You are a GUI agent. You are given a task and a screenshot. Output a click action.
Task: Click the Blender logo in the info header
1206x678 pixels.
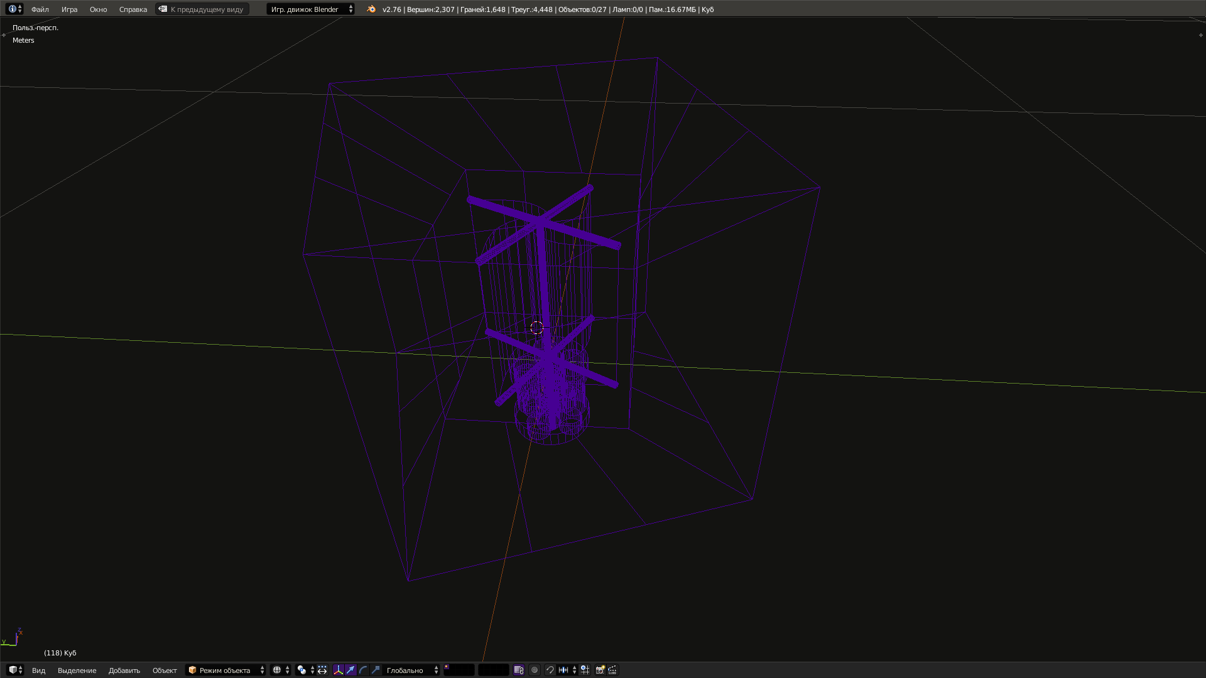[x=371, y=9]
